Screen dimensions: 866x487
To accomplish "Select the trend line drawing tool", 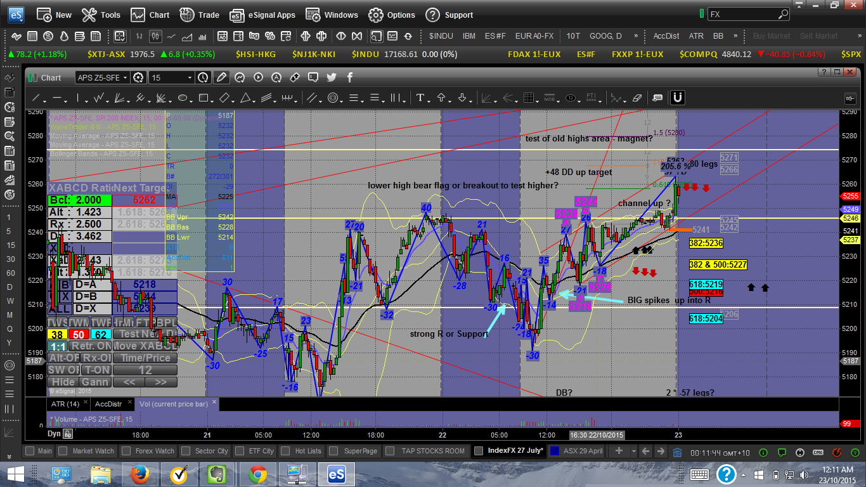I will (36, 98).
